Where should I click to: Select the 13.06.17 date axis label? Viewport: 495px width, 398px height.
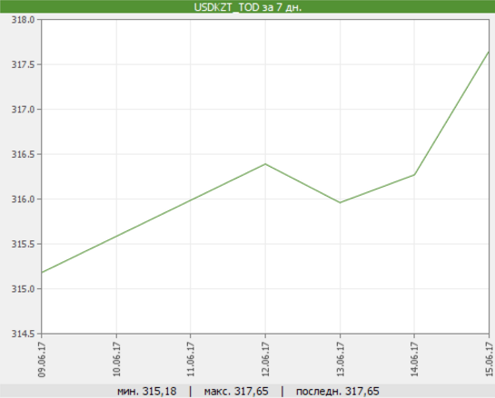340,359
